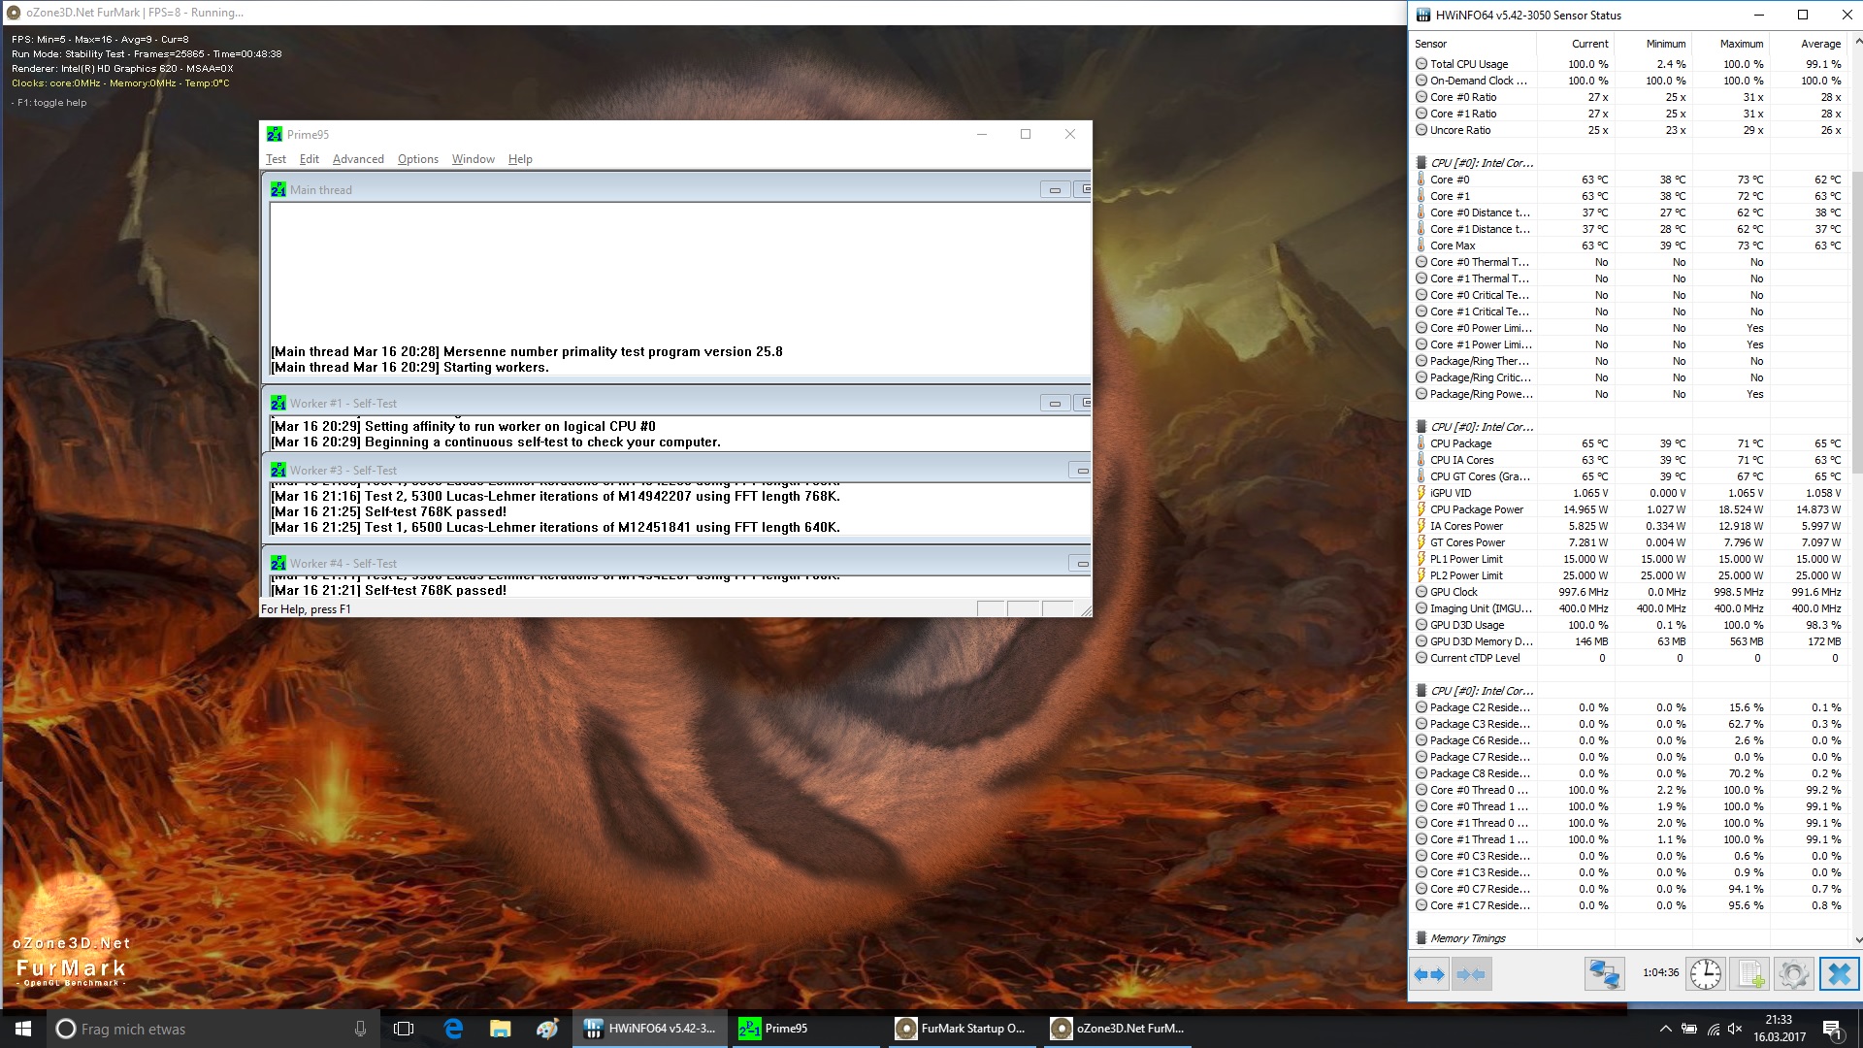The width and height of the screenshot is (1863, 1048).
Task: Minimize the Worker #1 Self-Test child window
Action: [x=1055, y=403]
